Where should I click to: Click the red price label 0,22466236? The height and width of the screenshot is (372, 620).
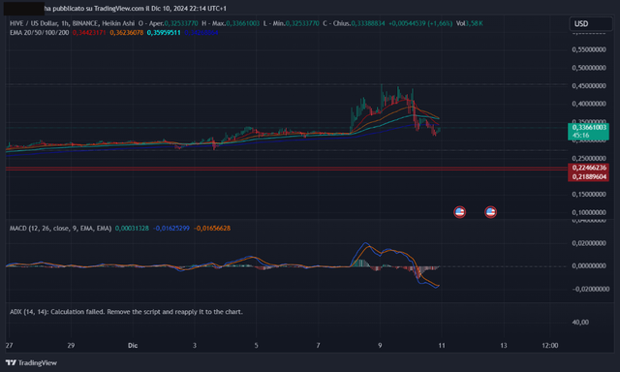tap(588, 168)
